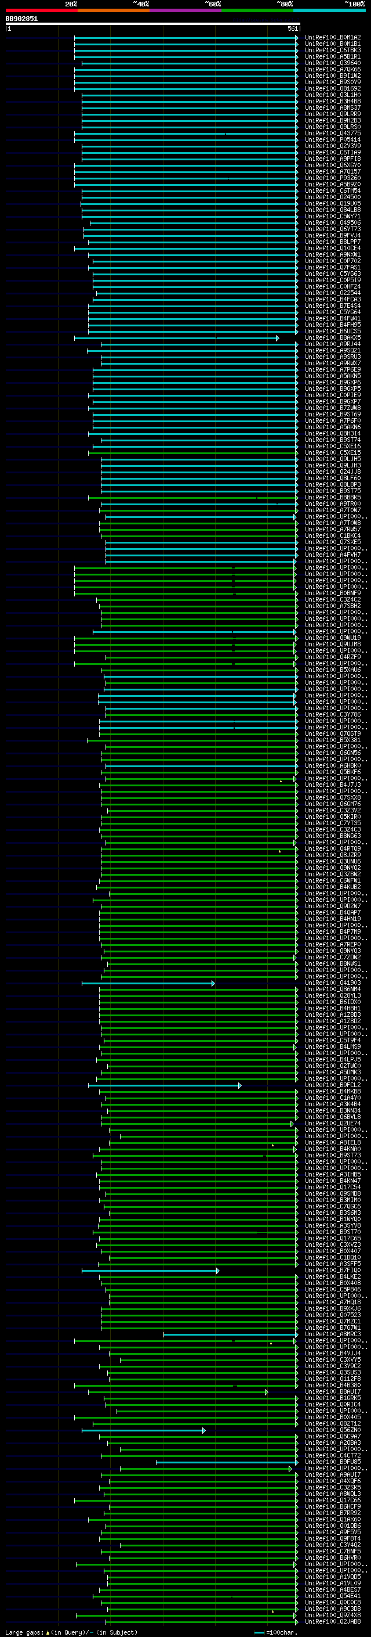
Task: Click the UniRef100_A7P6E9 label
Action: coord(332,370)
